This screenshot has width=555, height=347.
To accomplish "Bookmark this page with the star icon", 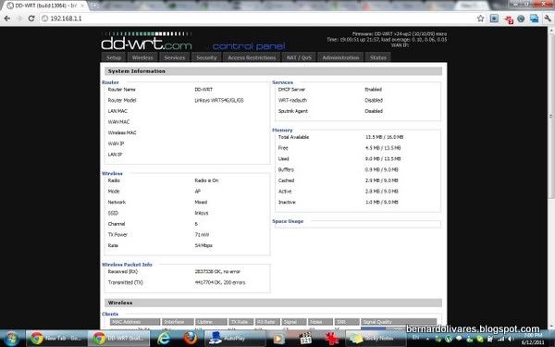I will point(480,19).
